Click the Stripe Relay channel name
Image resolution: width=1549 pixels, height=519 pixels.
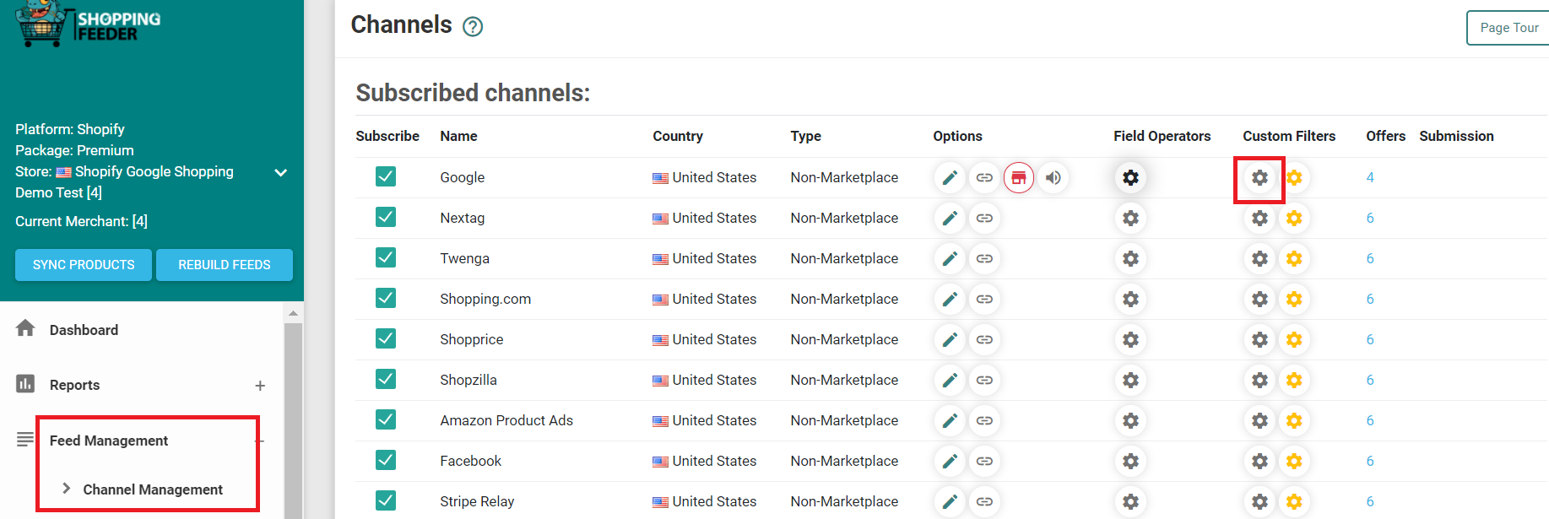click(477, 501)
